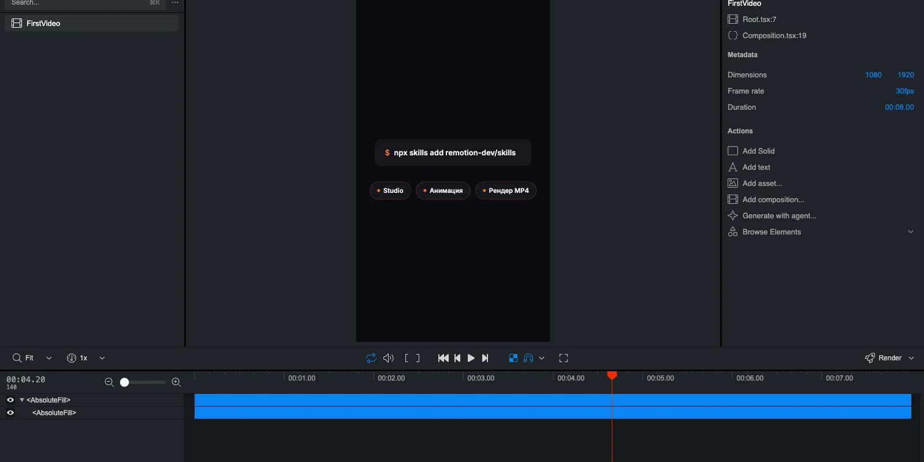This screenshot has height=462, width=924.
Task: Click the Add composition action
Action: 766,199
